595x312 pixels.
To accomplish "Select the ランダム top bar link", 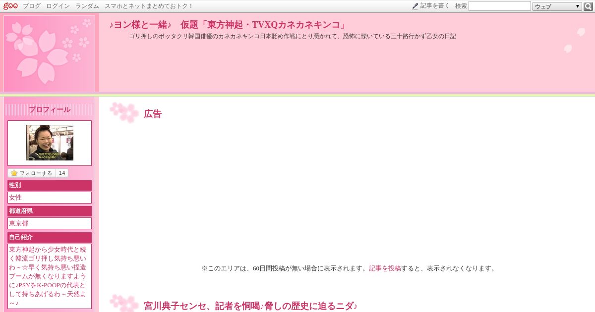I will [x=87, y=6].
